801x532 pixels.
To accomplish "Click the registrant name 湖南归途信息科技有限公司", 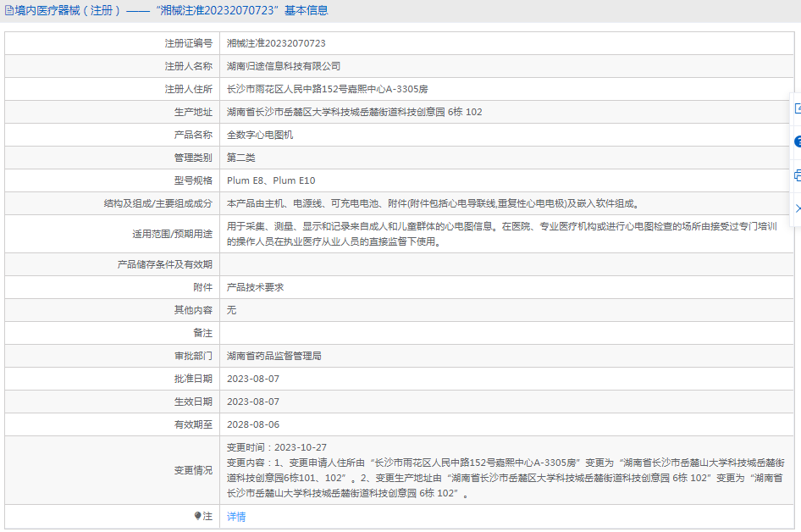I will 284,66.
